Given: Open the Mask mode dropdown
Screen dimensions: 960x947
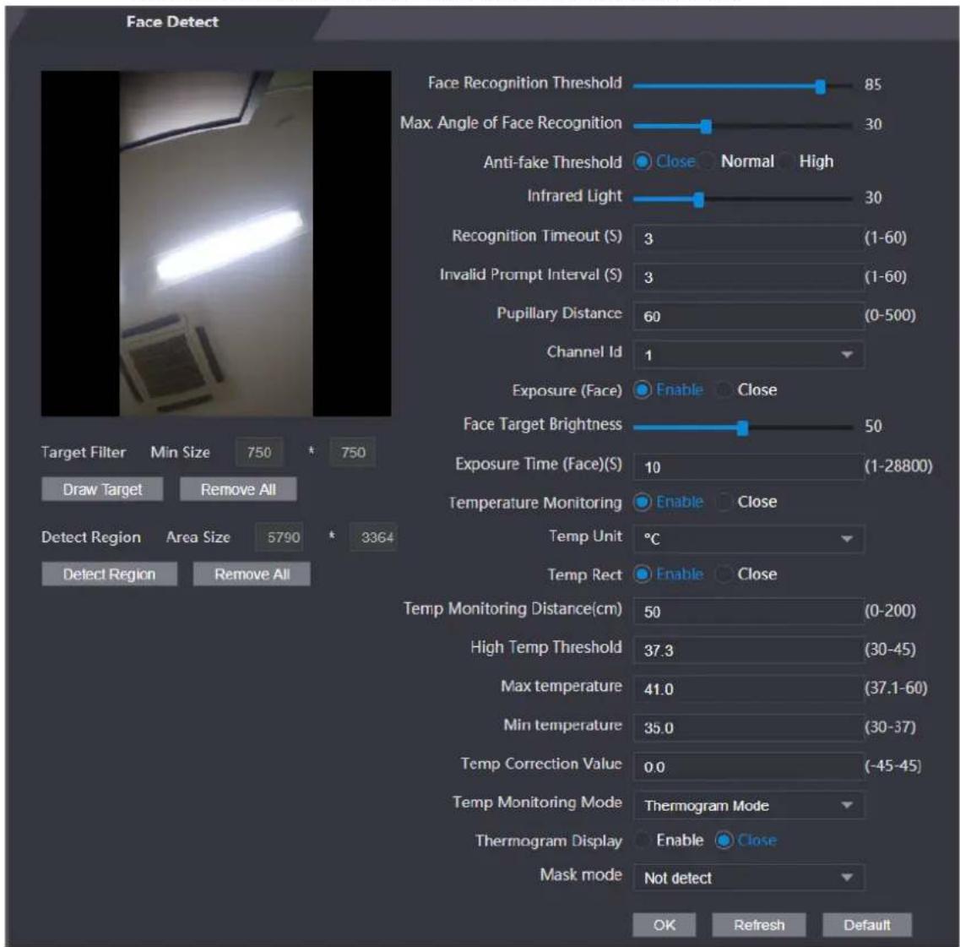Looking at the screenshot, I should 748,878.
